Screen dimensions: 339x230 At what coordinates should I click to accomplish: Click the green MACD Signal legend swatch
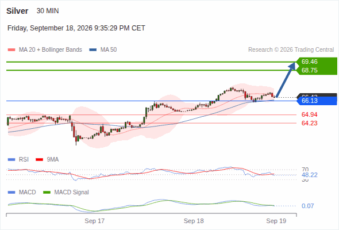click(47, 193)
